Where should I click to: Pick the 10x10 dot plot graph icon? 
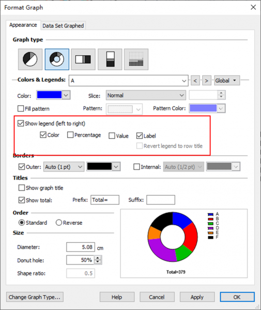pyautogui.click(x=136, y=59)
